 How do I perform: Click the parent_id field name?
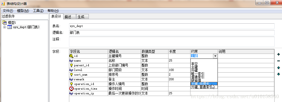[81, 65]
